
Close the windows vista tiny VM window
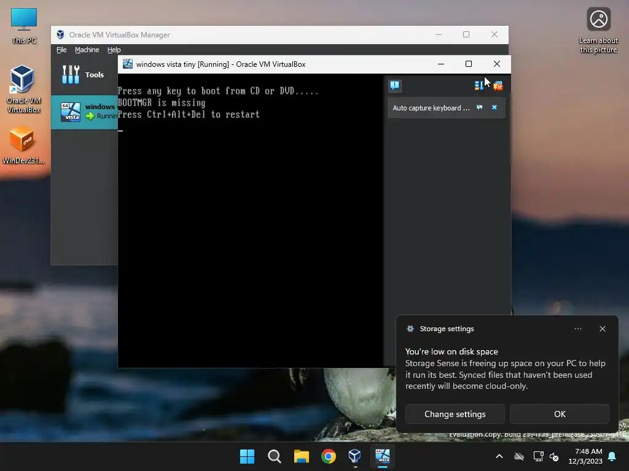496,64
